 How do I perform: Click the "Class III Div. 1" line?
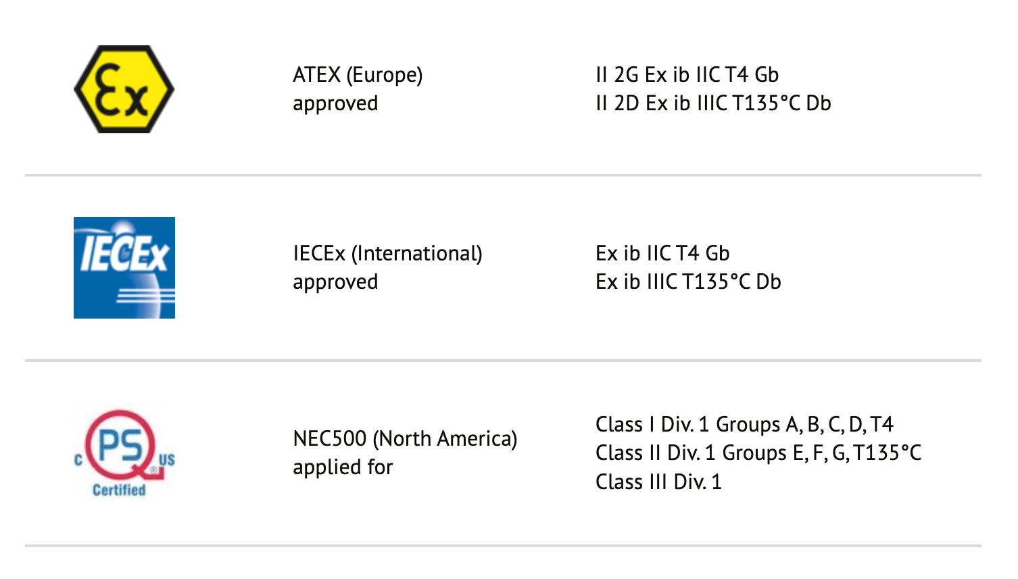658,482
